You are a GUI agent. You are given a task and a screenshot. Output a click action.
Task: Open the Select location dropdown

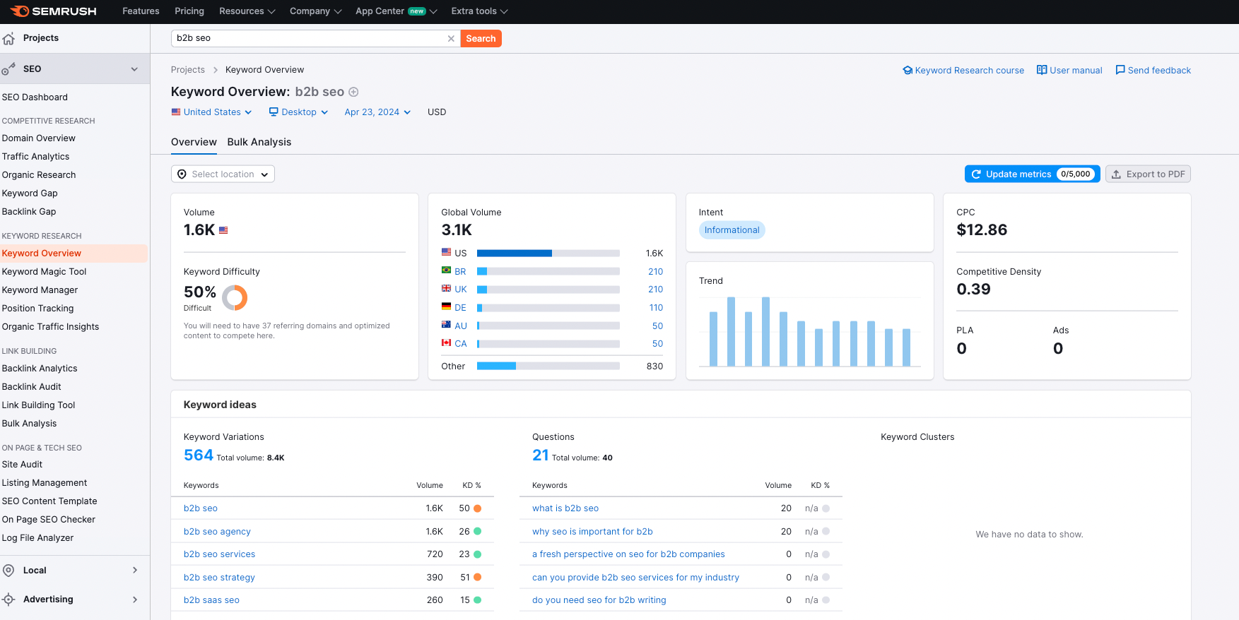223,174
